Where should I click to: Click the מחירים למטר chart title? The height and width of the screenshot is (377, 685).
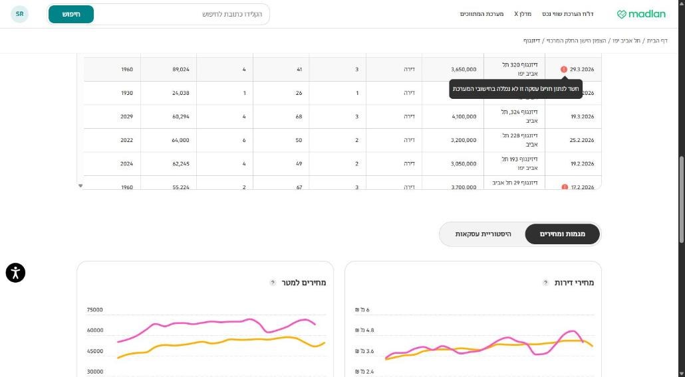304,283
